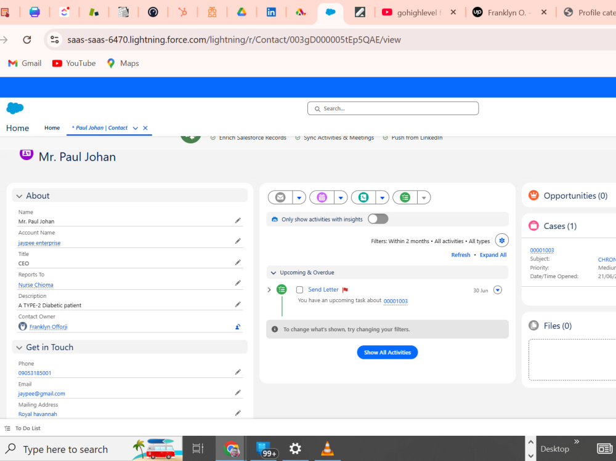Collapse the Upcoming & Overdue section
616x461 pixels.
[x=274, y=273]
